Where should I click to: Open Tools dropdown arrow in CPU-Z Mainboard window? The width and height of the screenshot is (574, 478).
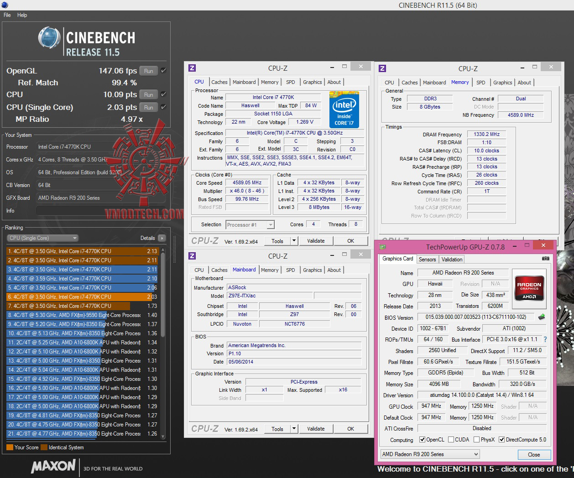(294, 429)
